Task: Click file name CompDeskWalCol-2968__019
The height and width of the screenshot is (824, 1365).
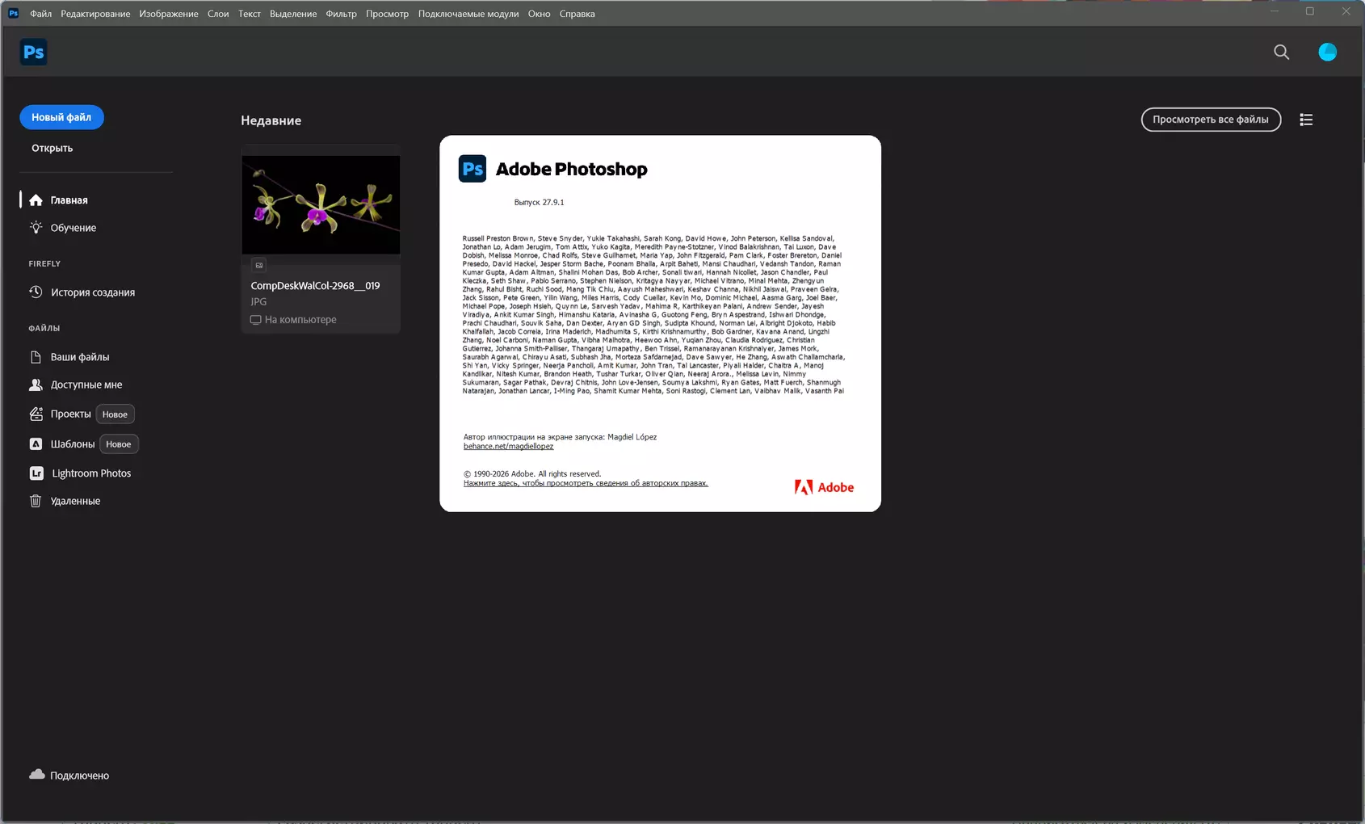Action: [x=315, y=285]
